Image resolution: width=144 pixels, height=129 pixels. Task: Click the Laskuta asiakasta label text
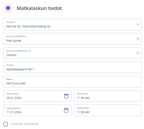coord(24,124)
